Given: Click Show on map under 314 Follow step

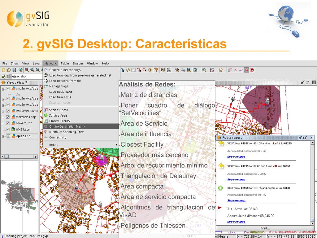Looking at the screenshot, I should tap(236, 201).
